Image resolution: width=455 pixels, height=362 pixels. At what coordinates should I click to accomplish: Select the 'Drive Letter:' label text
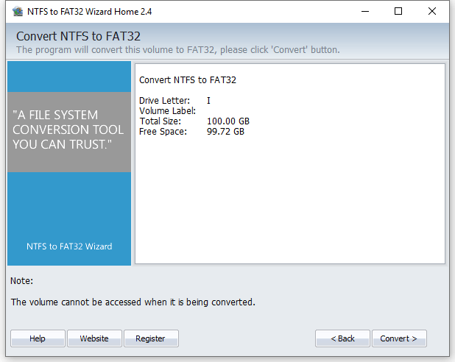click(164, 101)
